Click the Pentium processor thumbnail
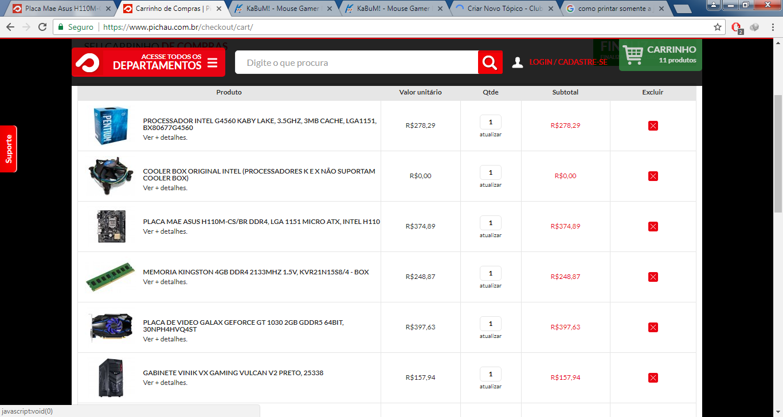The width and height of the screenshot is (783, 417). pyautogui.click(x=110, y=125)
